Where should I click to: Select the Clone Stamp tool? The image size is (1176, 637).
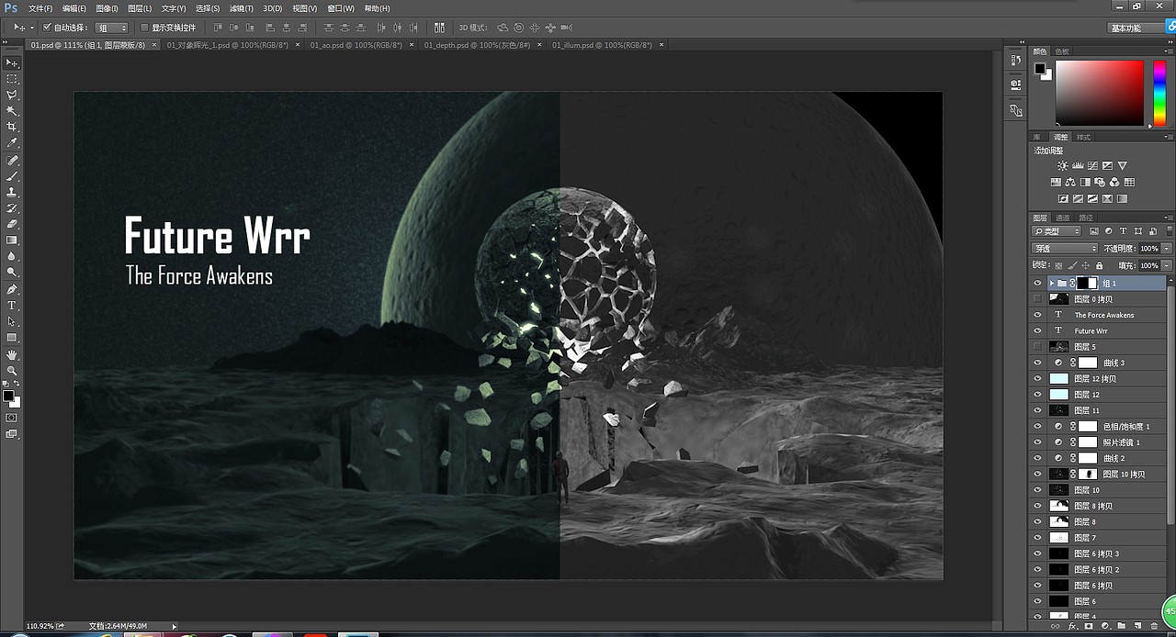coord(12,192)
